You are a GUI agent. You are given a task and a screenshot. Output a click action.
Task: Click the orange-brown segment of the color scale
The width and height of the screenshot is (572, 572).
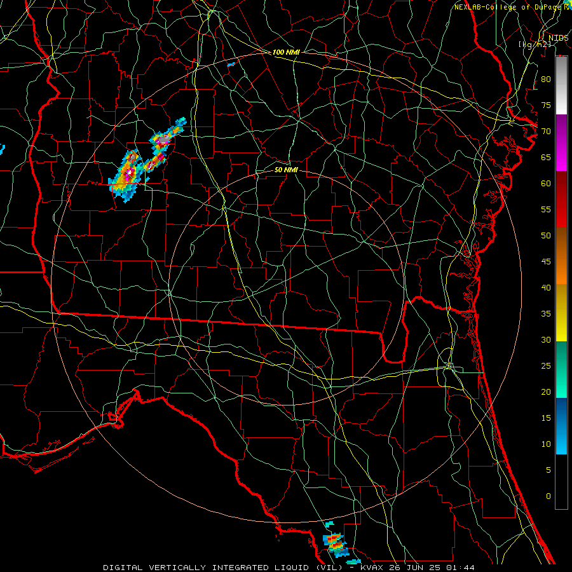click(x=561, y=255)
